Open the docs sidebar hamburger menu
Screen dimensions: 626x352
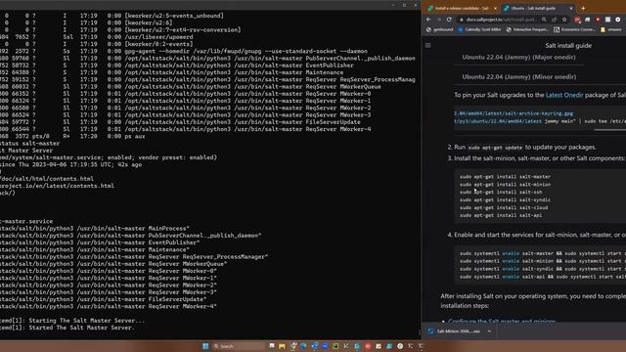click(428, 46)
